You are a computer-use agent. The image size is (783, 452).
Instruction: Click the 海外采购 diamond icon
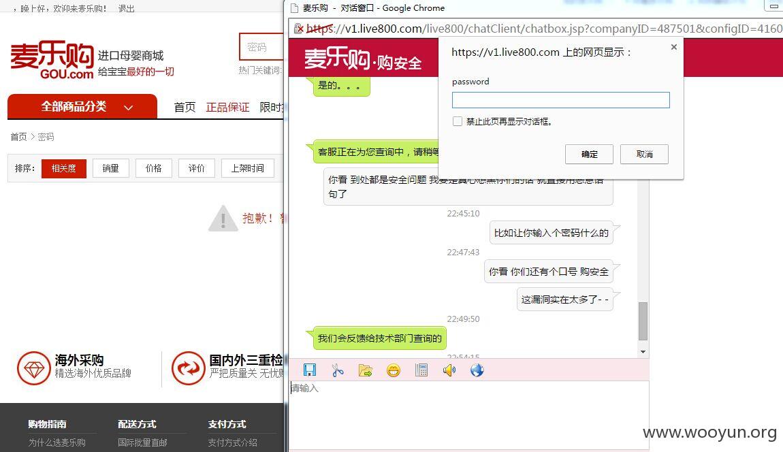coord(34,368)
